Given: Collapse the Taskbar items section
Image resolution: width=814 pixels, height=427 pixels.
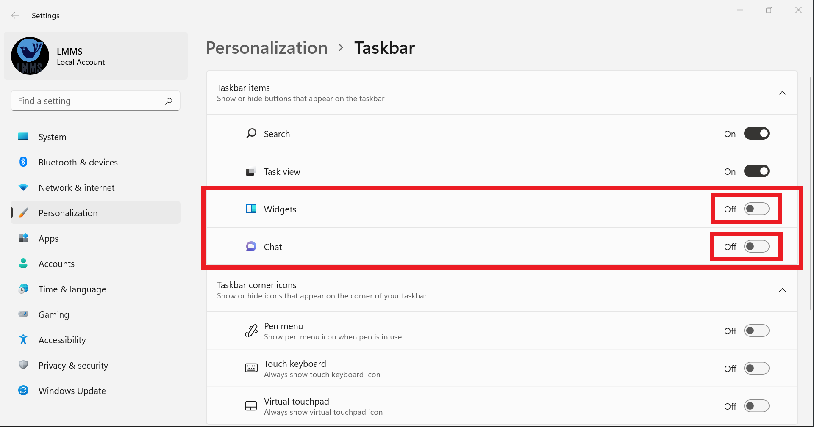Looking at the screenshot, I should tap(782, 93).
